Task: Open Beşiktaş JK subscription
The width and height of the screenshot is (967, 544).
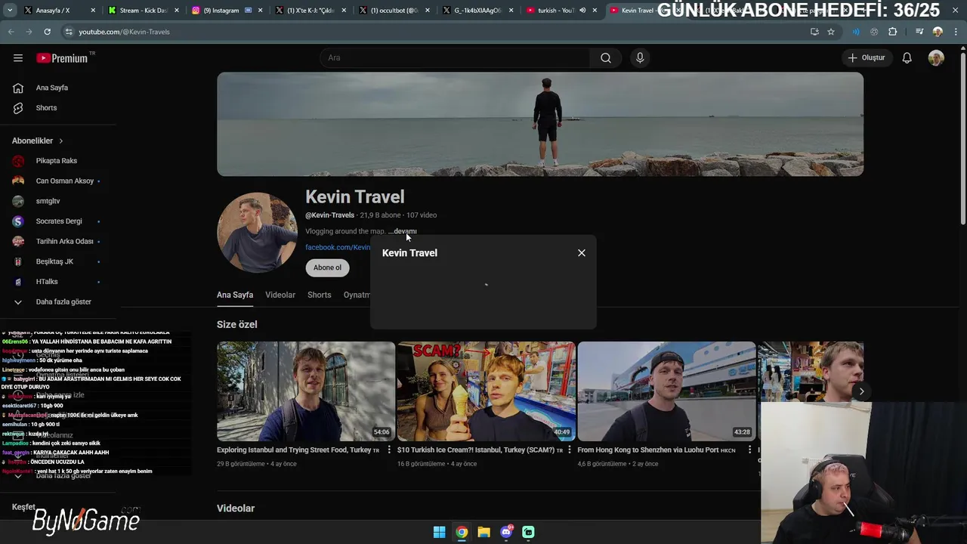Action: [x=53, y=261]
